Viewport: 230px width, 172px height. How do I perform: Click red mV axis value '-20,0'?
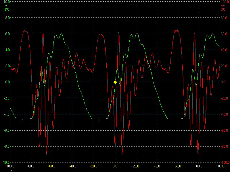[225, 98]
